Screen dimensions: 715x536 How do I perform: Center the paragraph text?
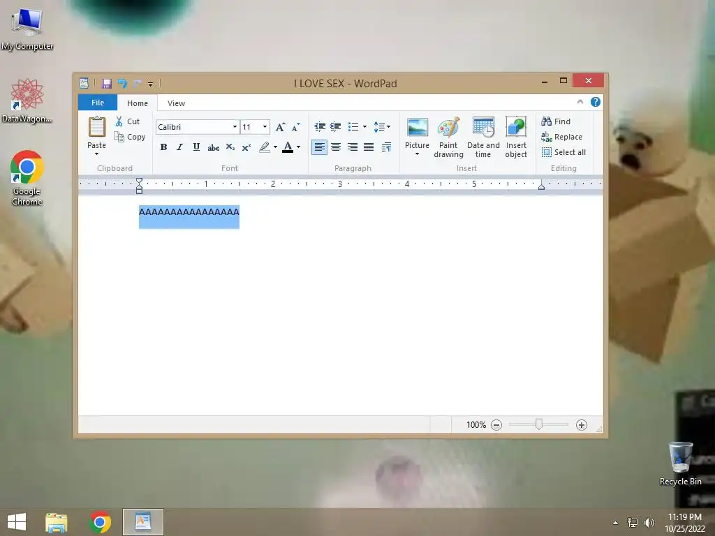point(336,147)
